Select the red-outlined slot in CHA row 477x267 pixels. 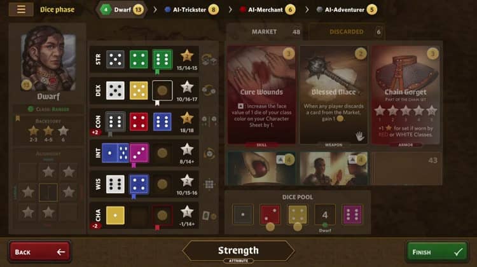(x=162, y=216)
